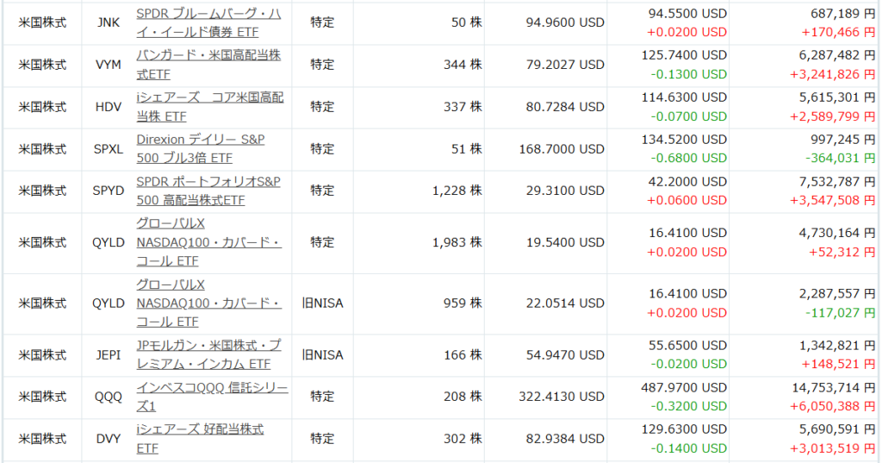Select the 6,287,482 円 valuation
The height and width of the screenshot is (463, 882).
pyautogui.click(x=837, y=55)
